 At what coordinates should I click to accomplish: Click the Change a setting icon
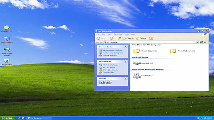tap(101, 55)
